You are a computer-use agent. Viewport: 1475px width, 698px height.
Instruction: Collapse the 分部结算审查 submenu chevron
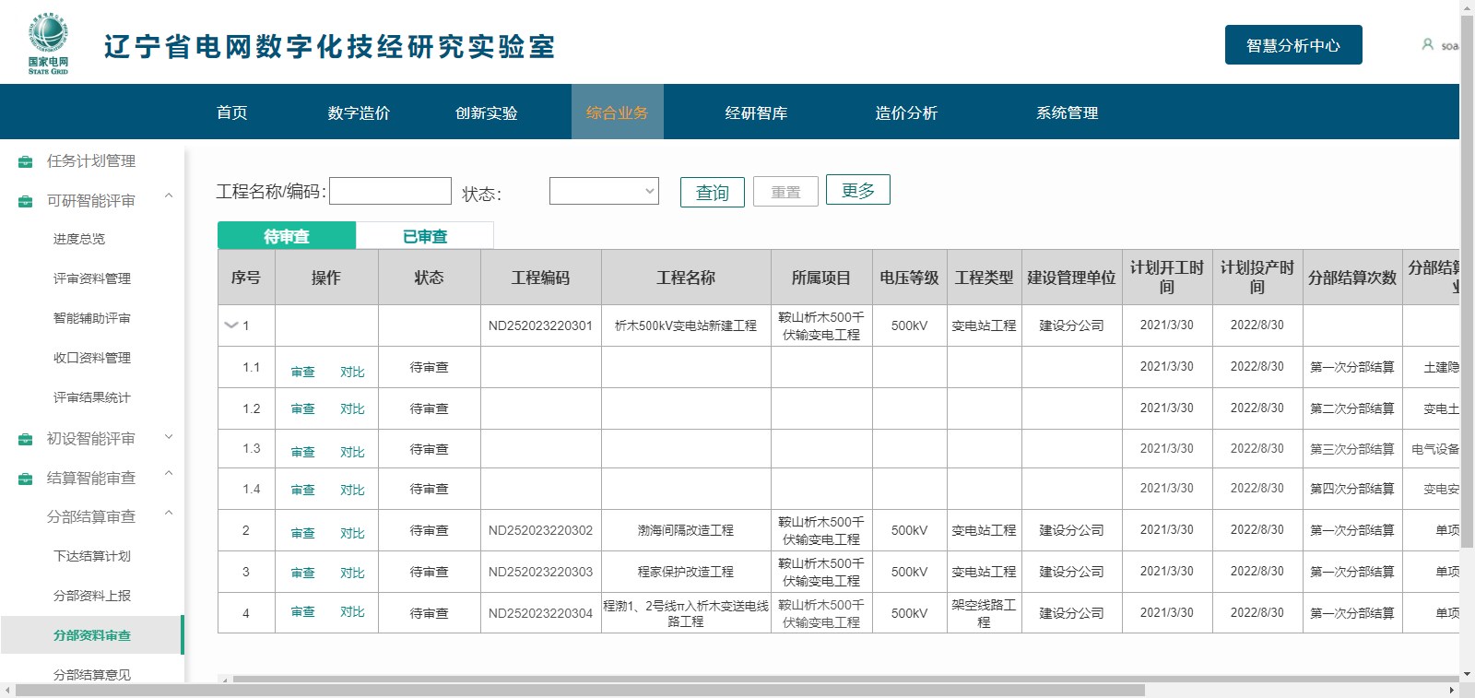pyautogui.click(x=169, y=514)
